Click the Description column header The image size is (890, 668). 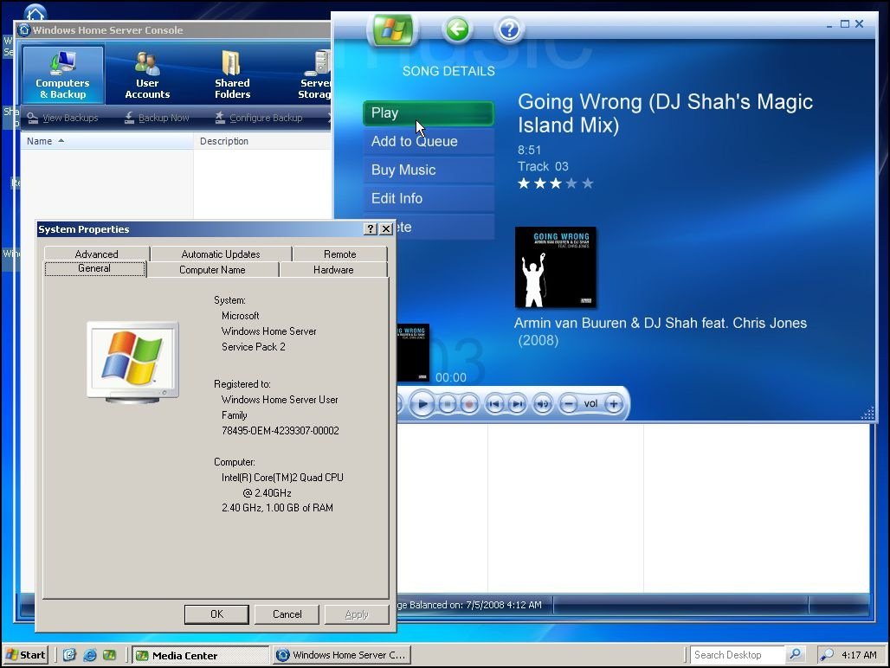click(x=262, y=141)
